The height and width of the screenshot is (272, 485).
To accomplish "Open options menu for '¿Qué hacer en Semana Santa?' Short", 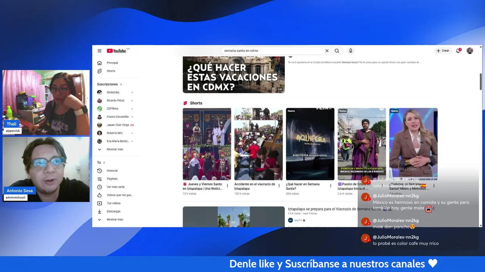I will [330, 186].
